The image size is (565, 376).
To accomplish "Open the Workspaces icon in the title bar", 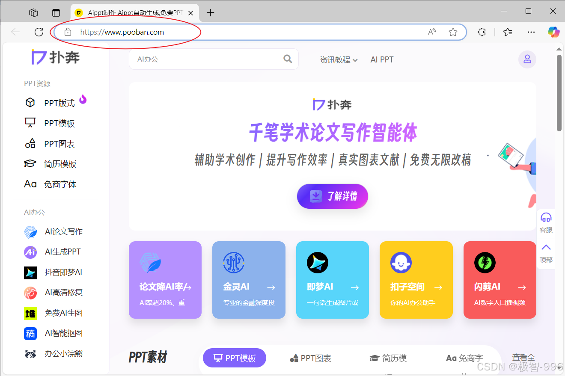I will pyautogui.click(x=34, y=13).
